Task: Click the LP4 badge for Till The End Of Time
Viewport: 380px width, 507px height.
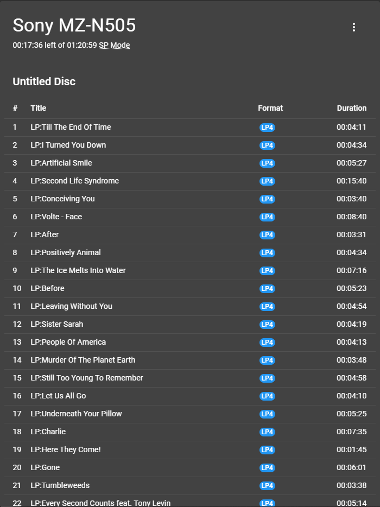Action: point(267,128)
